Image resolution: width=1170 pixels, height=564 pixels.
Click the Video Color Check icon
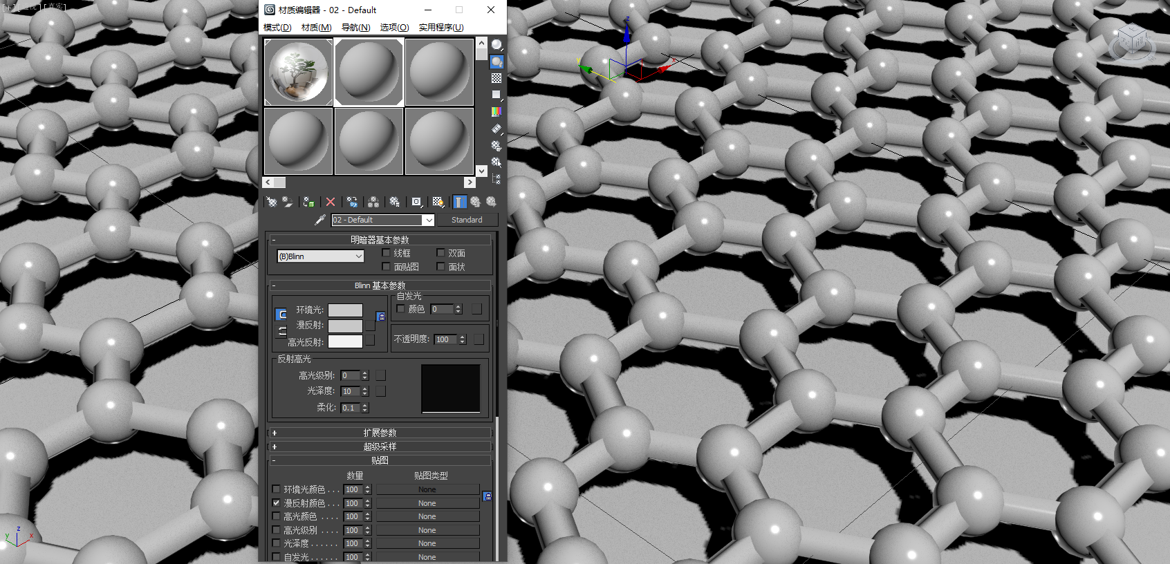pos(496,111)
